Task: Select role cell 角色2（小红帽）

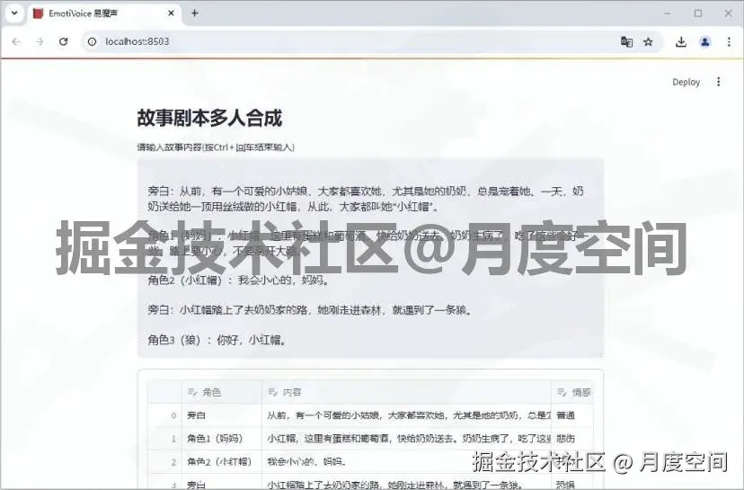Action: click(222, 461)
